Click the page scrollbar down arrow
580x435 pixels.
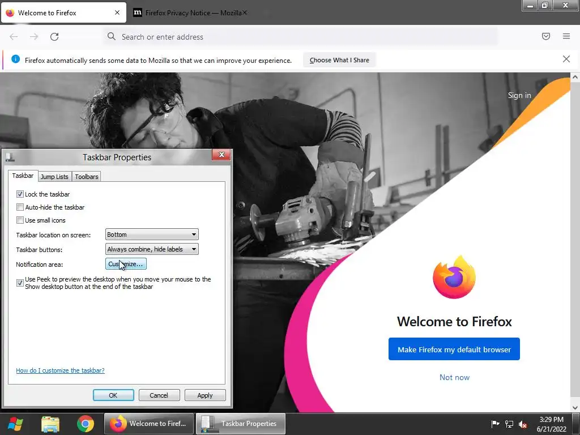coord(575,408)
